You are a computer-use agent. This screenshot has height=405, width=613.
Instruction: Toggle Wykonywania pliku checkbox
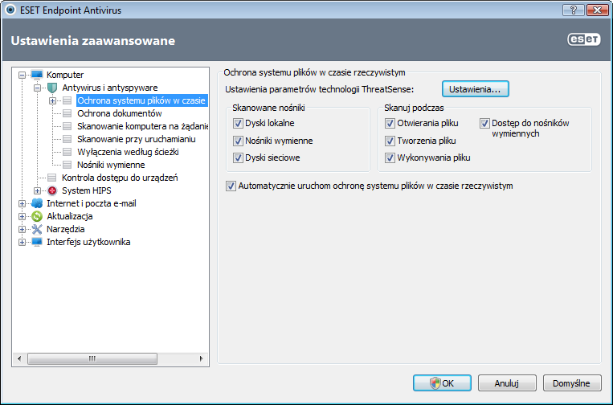(x=390, y=158)
